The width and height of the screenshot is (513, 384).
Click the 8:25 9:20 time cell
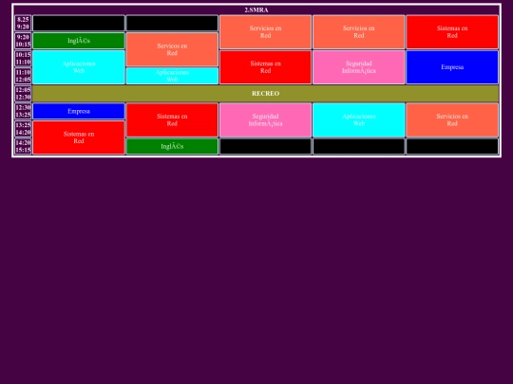click(23, 23)
